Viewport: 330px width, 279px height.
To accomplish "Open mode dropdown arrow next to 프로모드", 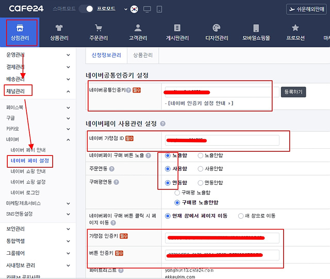I will point(126,9).
